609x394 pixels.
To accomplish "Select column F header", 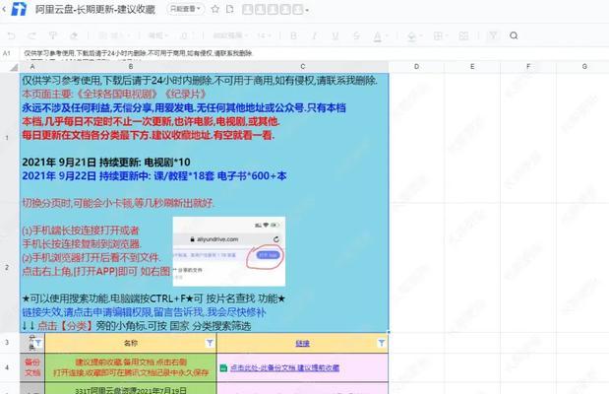I will (x=528, y=67).
